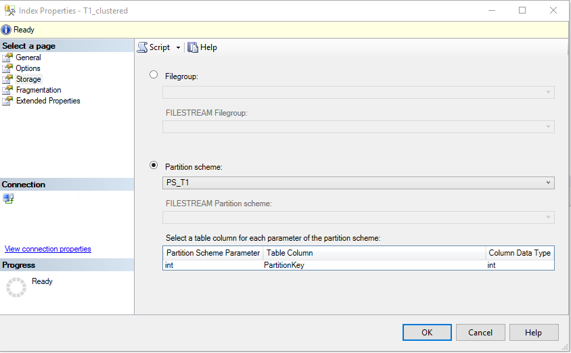Click the Script toolbar icon
The width and height of the screenshot is (571, 353).
coord(142,47)
